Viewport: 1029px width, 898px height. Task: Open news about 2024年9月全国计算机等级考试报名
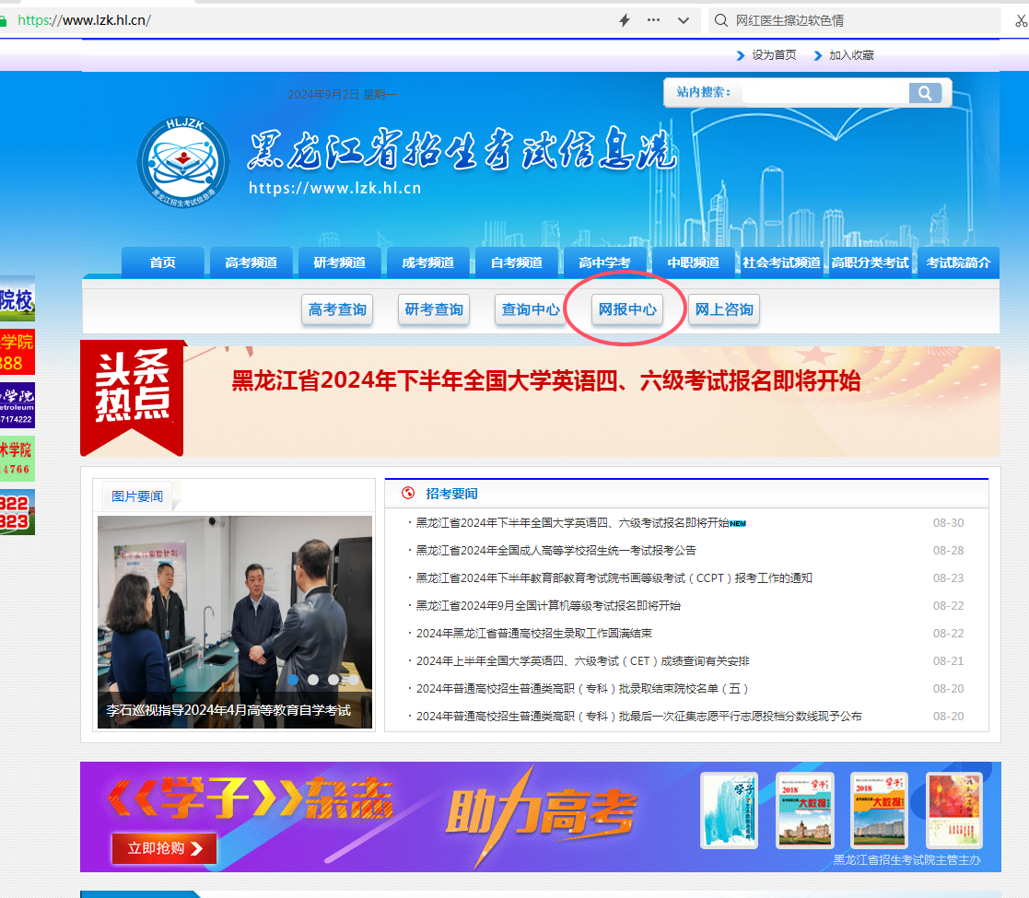click(548, 606)
